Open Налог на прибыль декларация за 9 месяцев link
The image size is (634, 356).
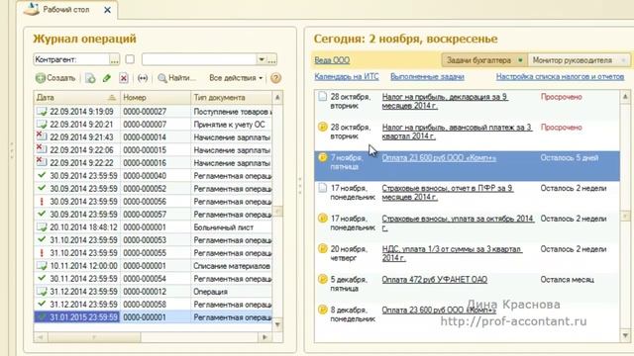tap(445, 101)
